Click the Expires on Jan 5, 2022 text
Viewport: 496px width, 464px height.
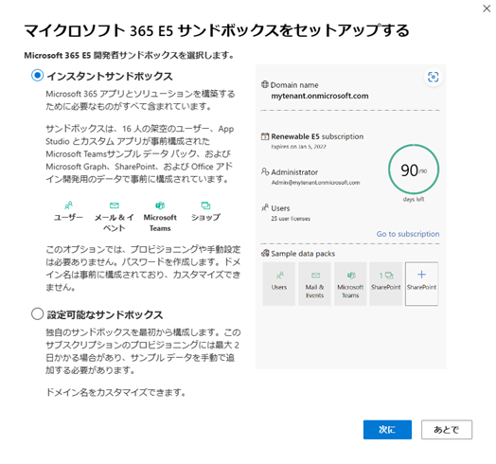(x=298, y=147)
